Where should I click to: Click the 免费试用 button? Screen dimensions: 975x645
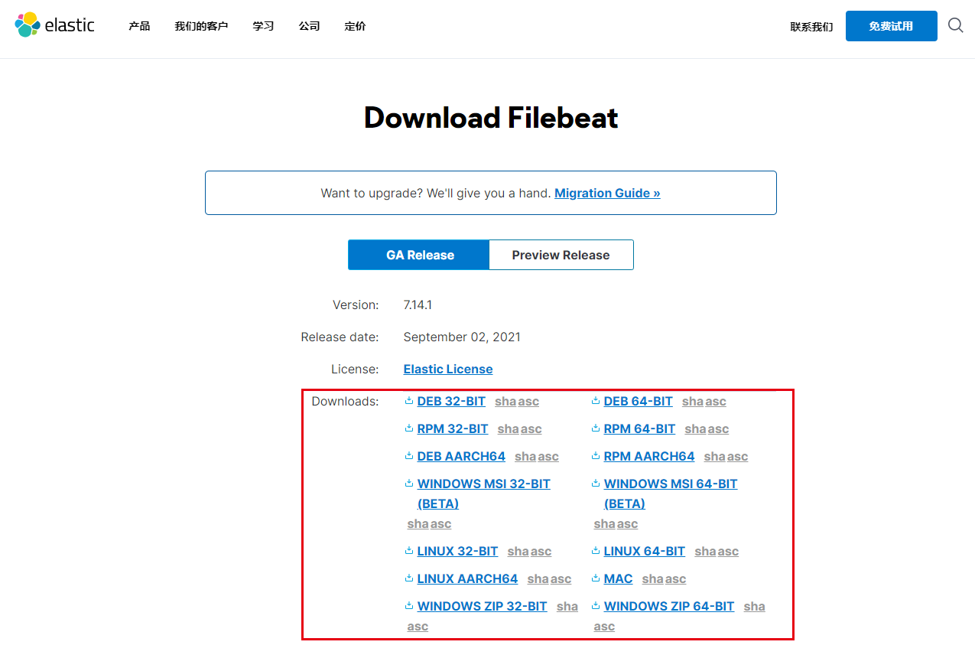(891, 25)
